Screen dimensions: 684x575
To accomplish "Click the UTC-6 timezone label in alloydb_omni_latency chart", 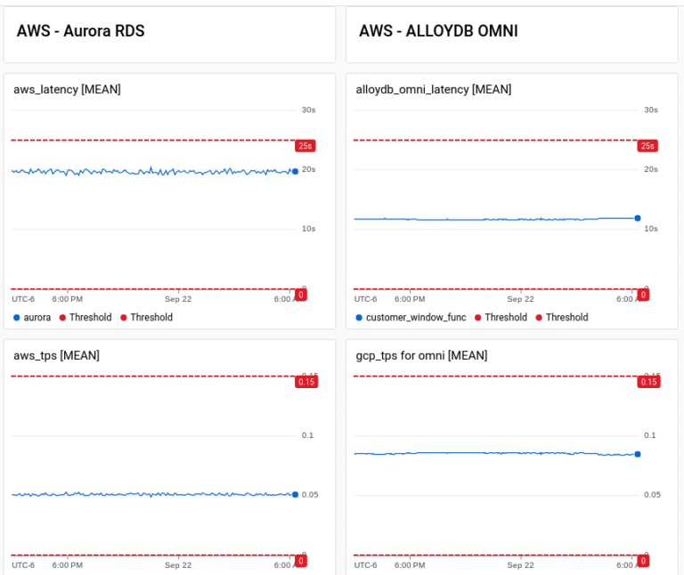I will (x=365, y=299).
